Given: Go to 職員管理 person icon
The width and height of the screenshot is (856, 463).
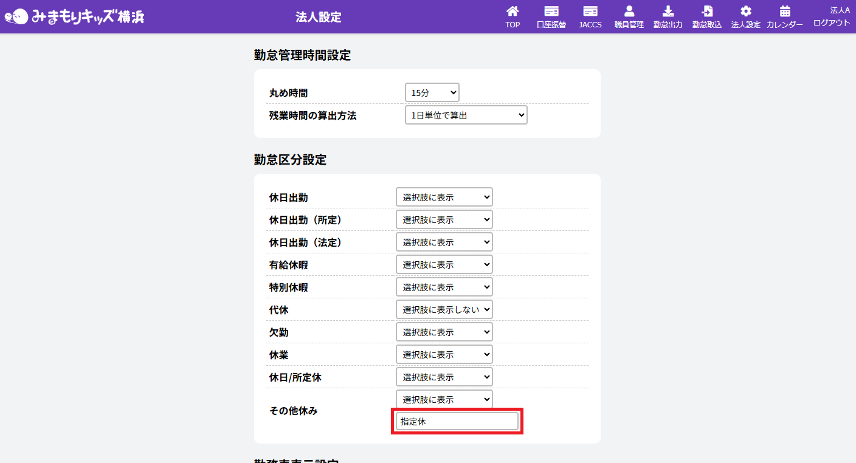Looking at the screenshot, I should point(629,11).
